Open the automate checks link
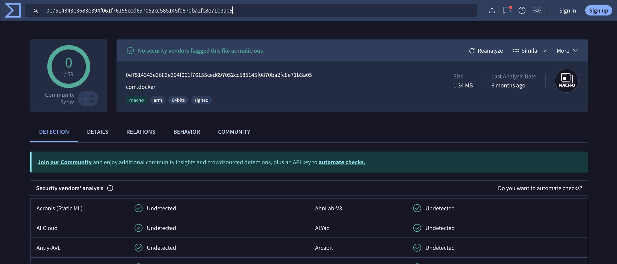Image resolution: width=617 pixels, height=264 pixels. [342, 162]
